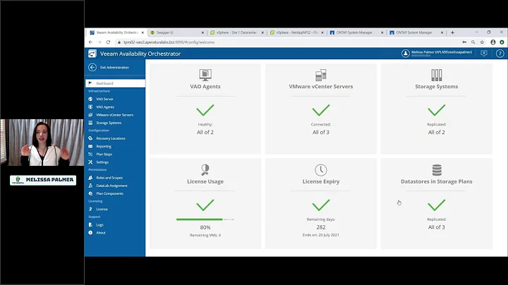This screenshot has height=285, width=508.
Task: Click the License Expiry clock icon
Action: click(321, 170)
